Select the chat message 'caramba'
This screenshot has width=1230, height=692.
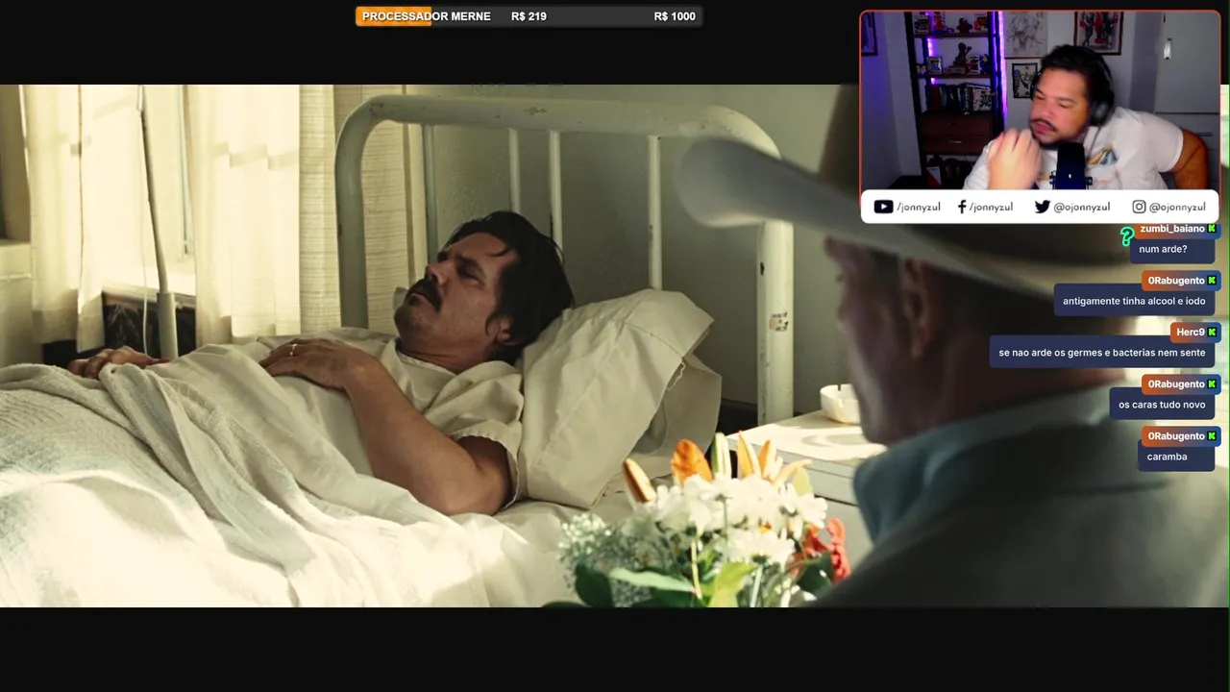pos(1167,457)
